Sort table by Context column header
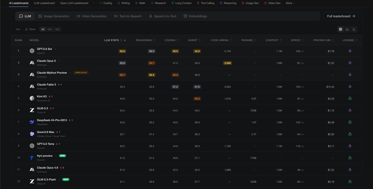Viewport: 373px width, 189px height. click(272, 40)
